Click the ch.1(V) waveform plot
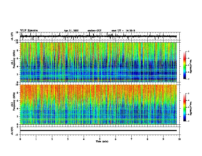The width and height of the screenshot is (202, 156). pos(100,36)
